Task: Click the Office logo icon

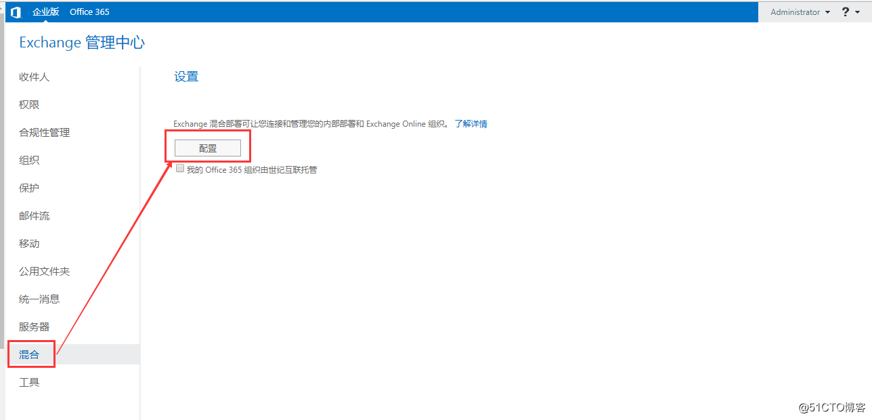Action: tap(16, 12)
